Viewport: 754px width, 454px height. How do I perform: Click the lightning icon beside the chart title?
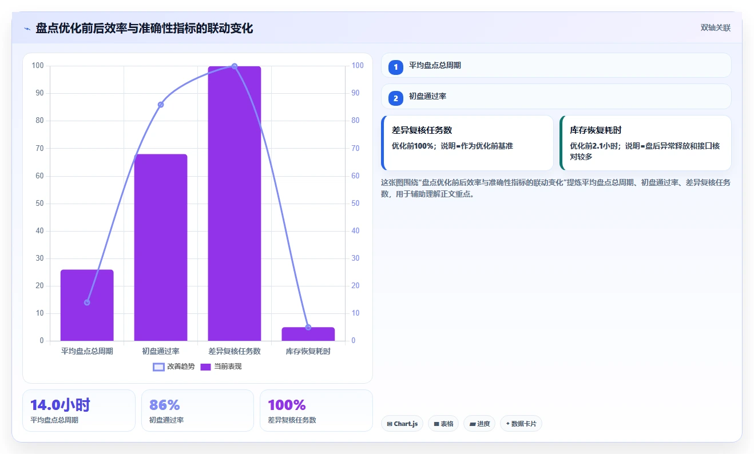[x=27, y=29]
